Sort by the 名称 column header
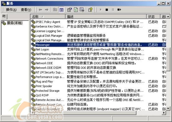 pos(48,17)
